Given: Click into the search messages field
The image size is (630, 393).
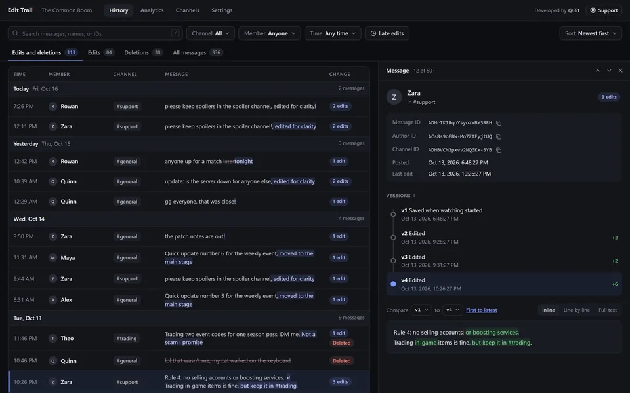Looking at the screenshot, I should point(95,33).
